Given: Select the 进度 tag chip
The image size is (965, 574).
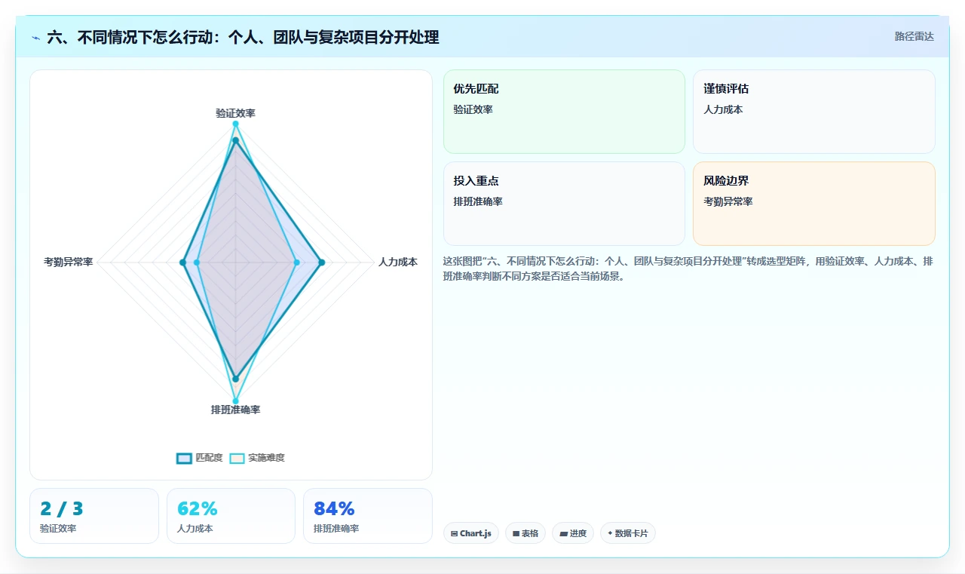Looking at the screenshot, I should (573, 533).
